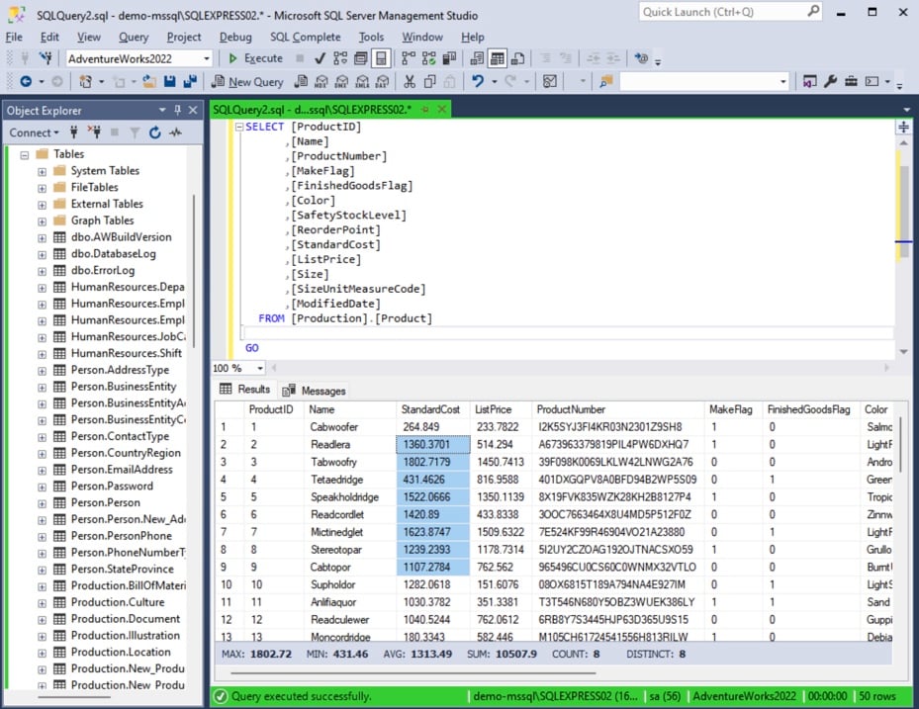Toggle Include Live Query Statistics icon
Screen dimensions: 919x709
coord(429,58)
